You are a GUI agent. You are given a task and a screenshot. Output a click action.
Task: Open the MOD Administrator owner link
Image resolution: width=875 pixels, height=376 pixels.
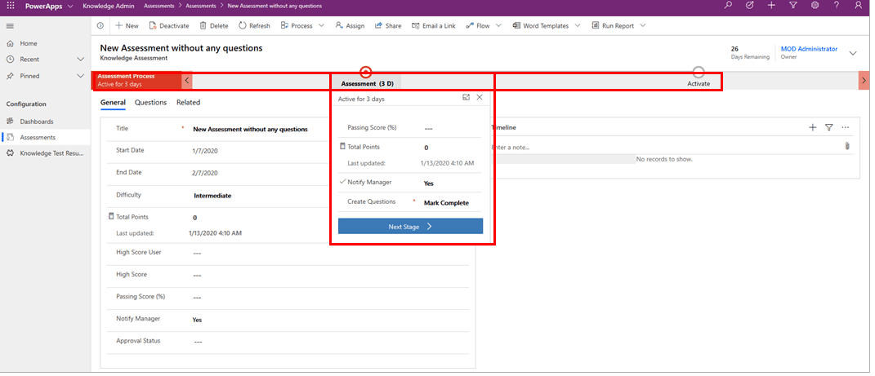[x=809, y=49]
